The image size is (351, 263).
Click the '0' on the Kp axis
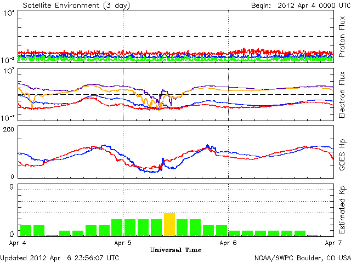tap(12, 234)
